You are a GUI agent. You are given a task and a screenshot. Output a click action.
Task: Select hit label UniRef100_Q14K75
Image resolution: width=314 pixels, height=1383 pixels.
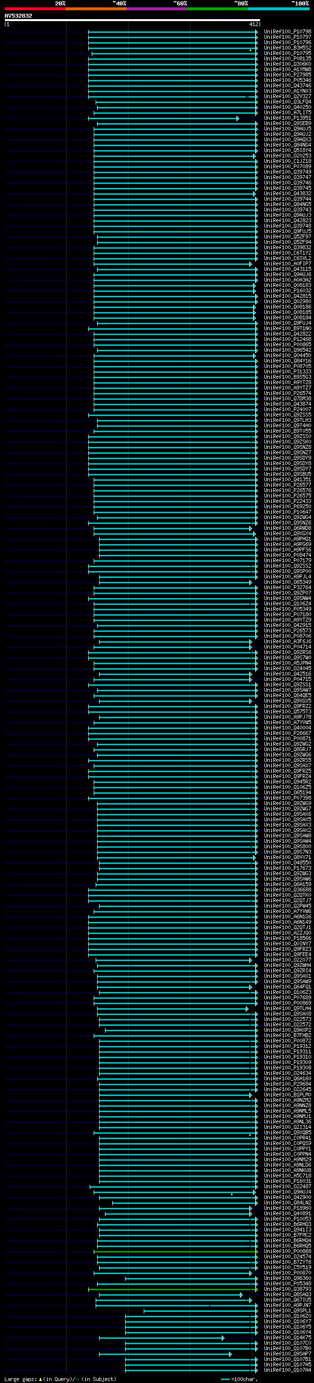pos(288,1337)
